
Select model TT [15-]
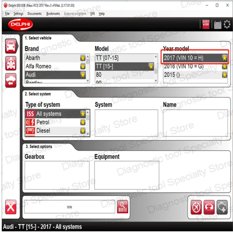124,66
